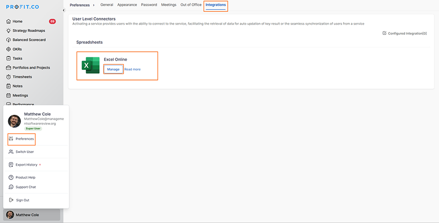
Task: Open the Home icon in sidebar
Action: [x=8, y=21]
